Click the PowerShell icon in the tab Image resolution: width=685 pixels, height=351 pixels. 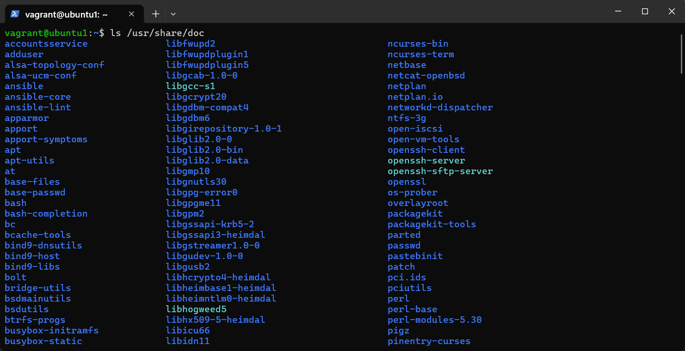click(15, 14)
